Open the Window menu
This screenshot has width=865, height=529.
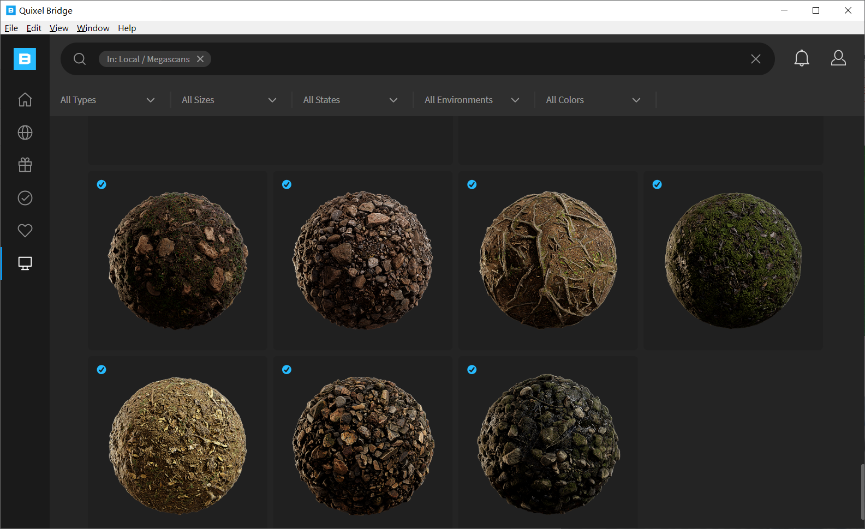(93, 28)
